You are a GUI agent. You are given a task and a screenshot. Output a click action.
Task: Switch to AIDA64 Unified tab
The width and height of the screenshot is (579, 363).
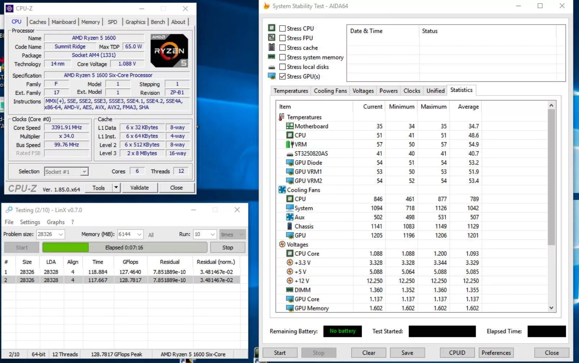click(436, 91)
